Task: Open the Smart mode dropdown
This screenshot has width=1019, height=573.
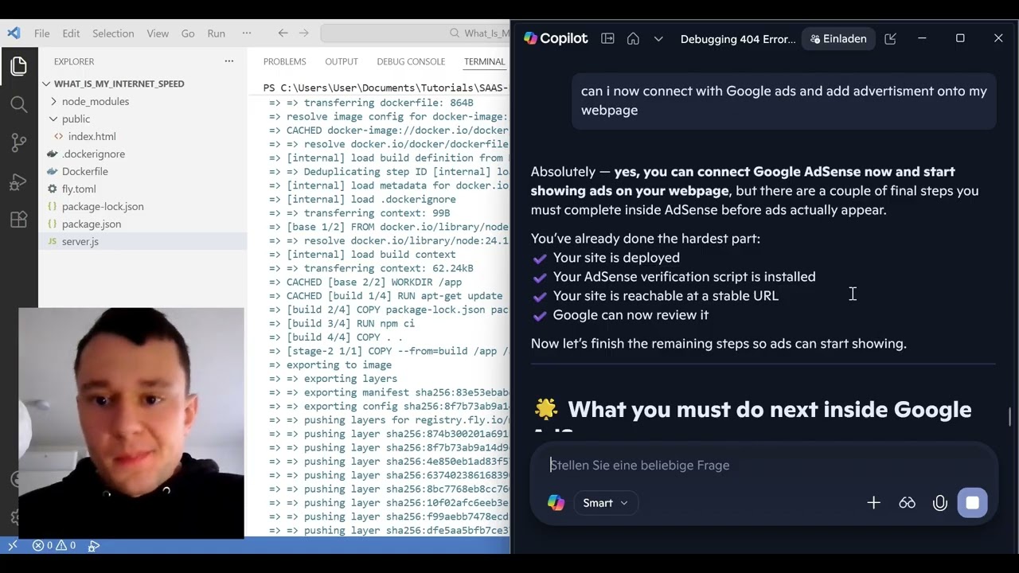Action: [605, 503]
